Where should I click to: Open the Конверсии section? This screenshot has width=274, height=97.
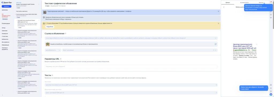5,34
